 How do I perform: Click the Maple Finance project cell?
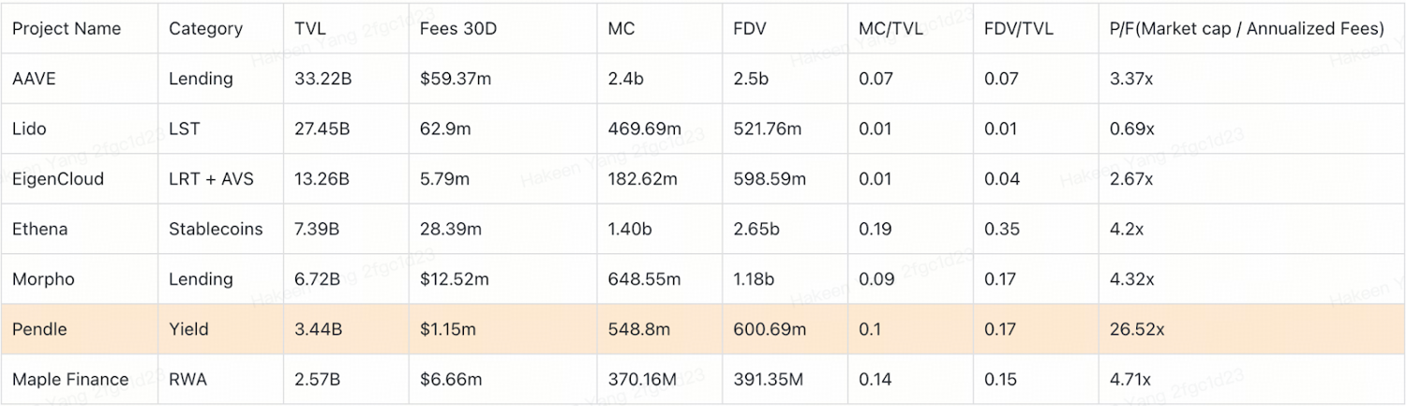tap(70, 380)
